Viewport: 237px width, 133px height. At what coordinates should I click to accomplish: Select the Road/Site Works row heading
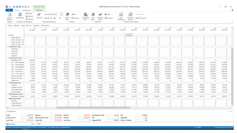point(16,60)
